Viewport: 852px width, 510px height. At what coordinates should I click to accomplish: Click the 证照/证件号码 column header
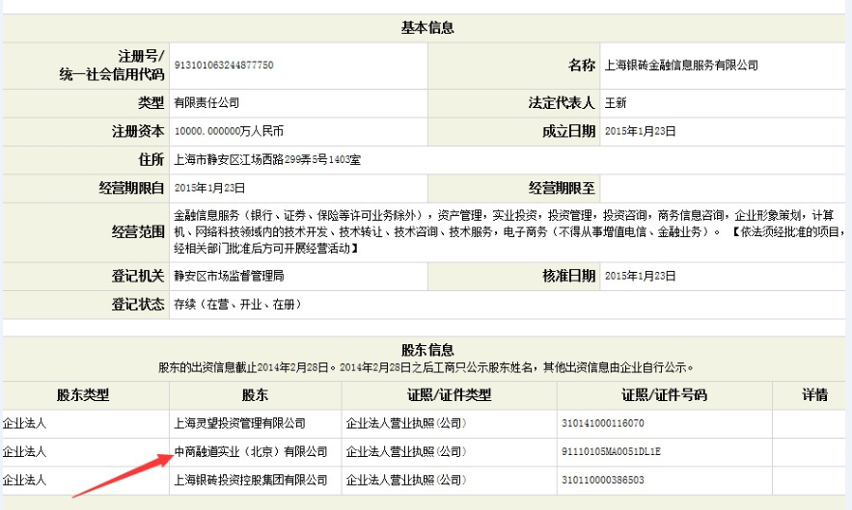(x=664, y=395)
